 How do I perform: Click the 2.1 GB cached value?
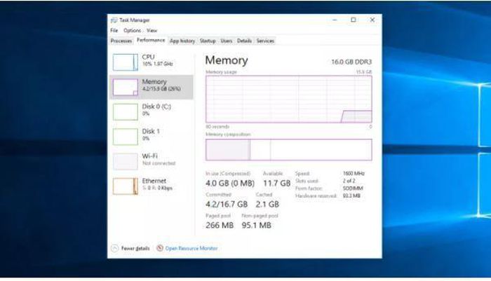267,204
